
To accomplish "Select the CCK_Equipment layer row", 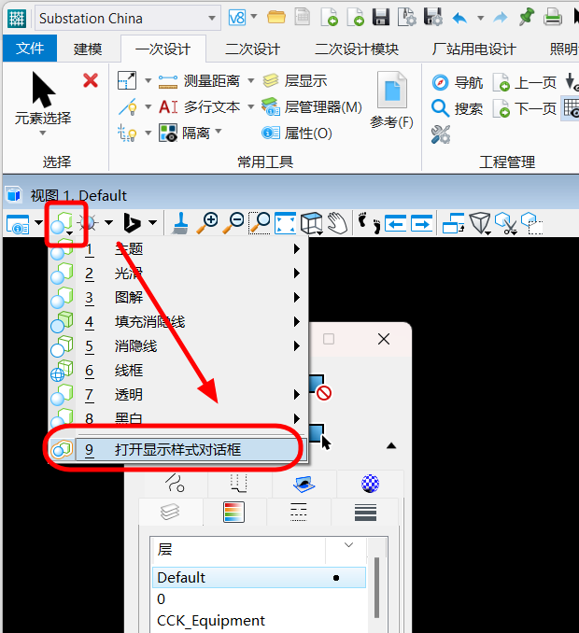I will click(259, 621).
